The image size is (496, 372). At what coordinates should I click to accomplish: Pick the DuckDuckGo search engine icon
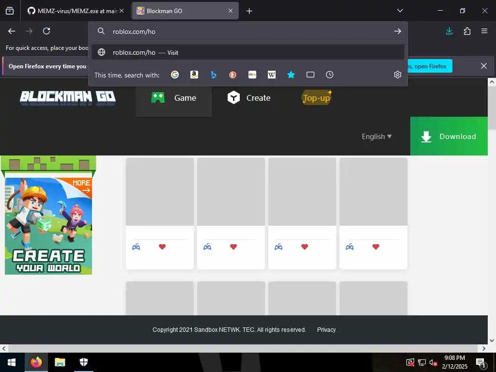[x=233, y=75]
